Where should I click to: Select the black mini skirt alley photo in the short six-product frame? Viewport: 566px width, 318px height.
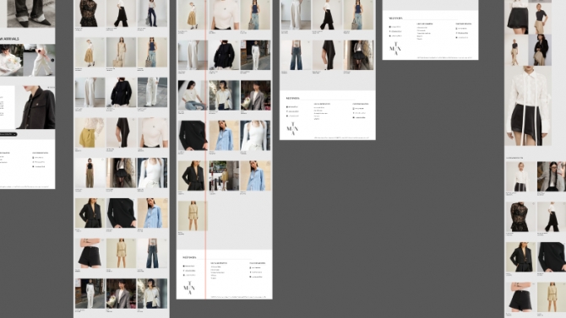click(358, 55)
